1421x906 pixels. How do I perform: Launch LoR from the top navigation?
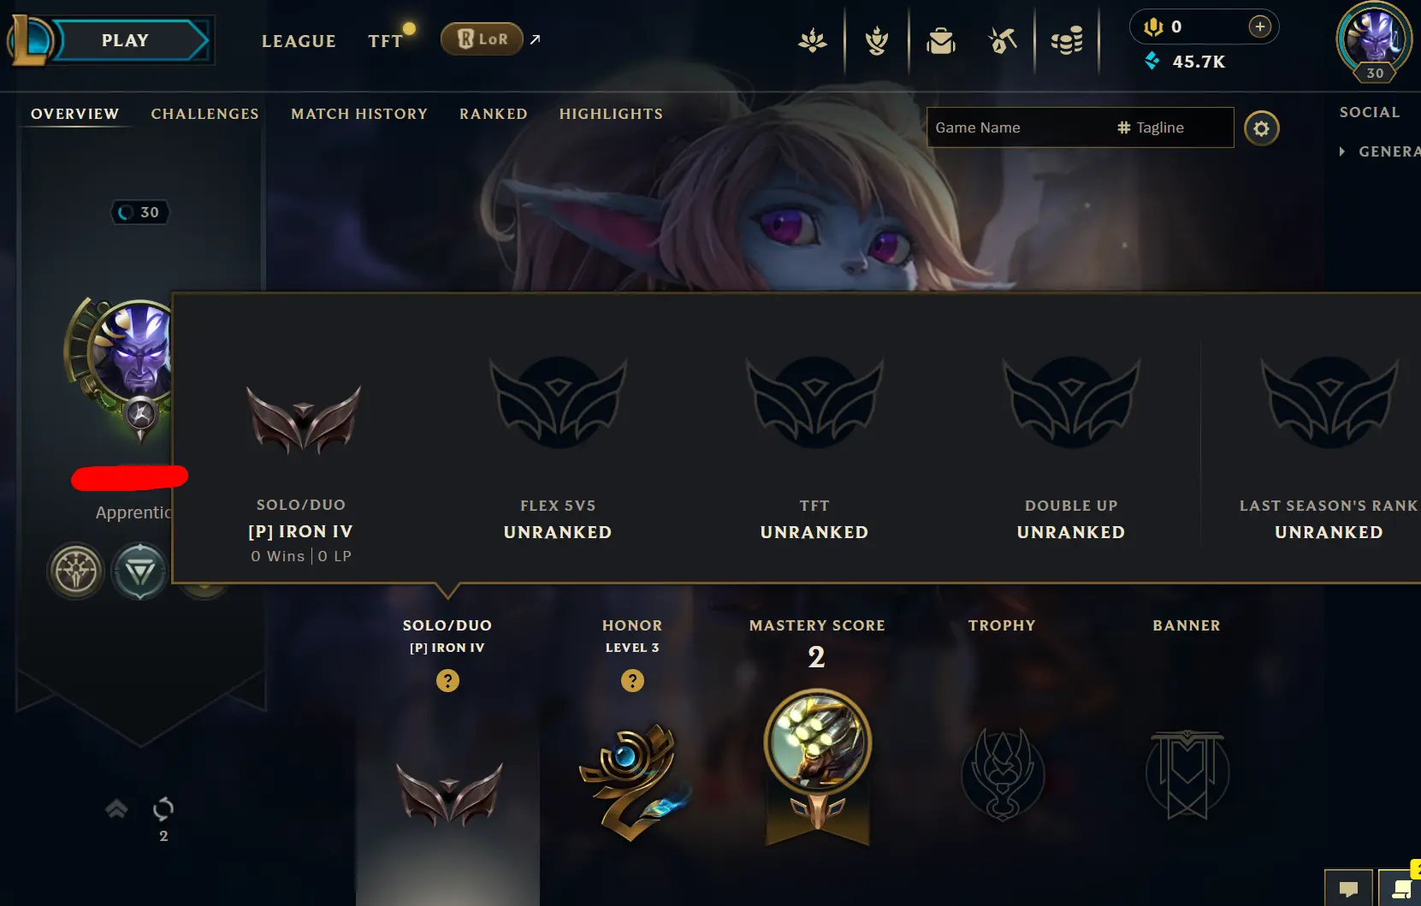click(482, 38)
